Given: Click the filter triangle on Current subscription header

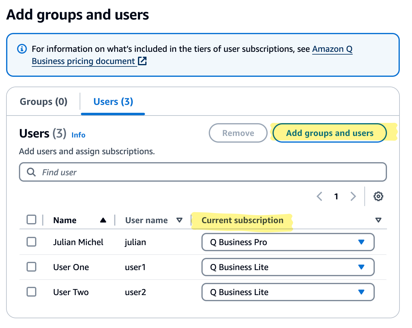Looking at the screenshot, I should point(378,220).
